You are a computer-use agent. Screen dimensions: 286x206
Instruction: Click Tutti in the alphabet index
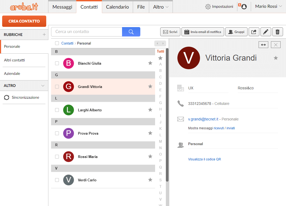(160, 51)
